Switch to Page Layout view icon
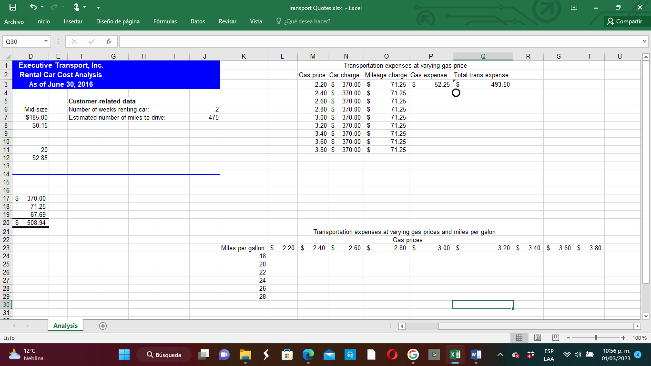The image size is (651, 366). (x=537, y=338)
